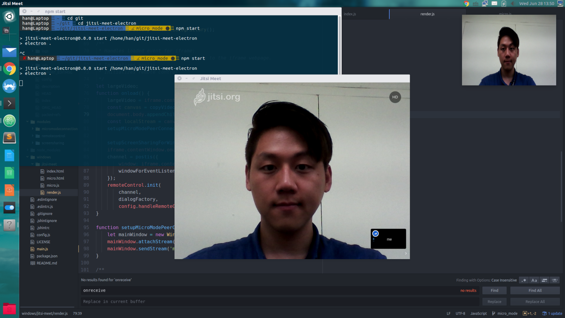Click the Replace button
This screenshot has width=565, height=318.
tap(495, 302)
